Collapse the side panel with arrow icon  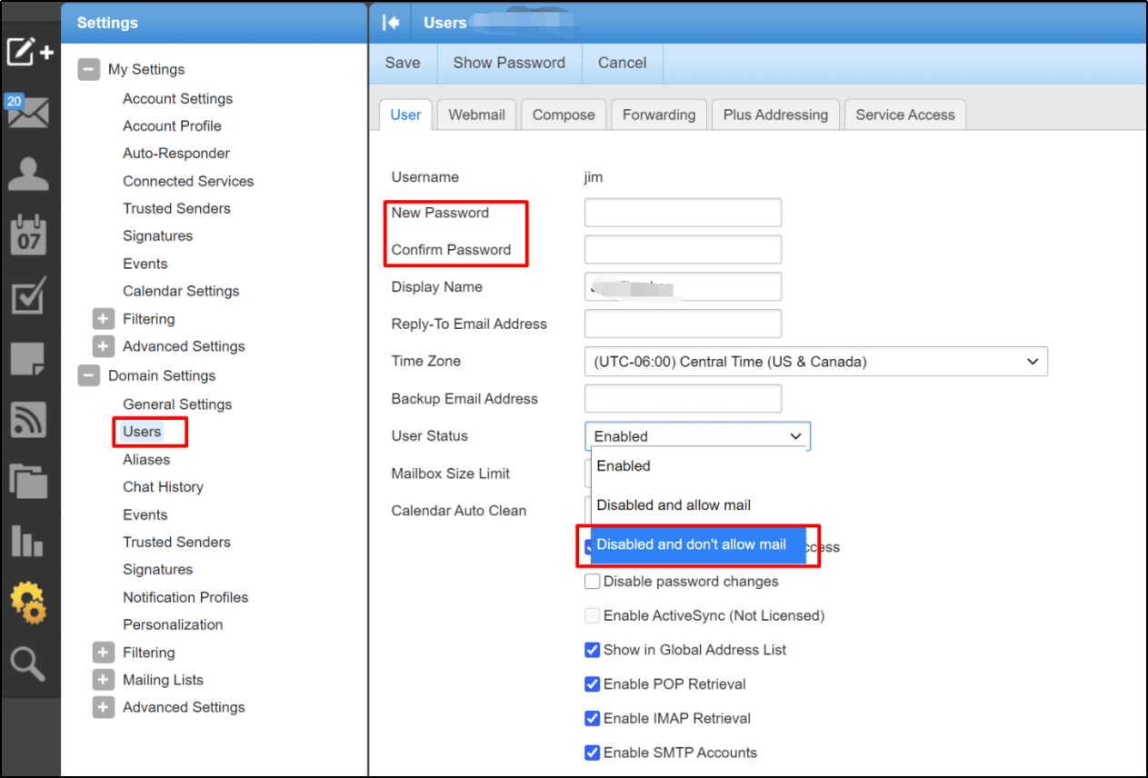(391, 23)
